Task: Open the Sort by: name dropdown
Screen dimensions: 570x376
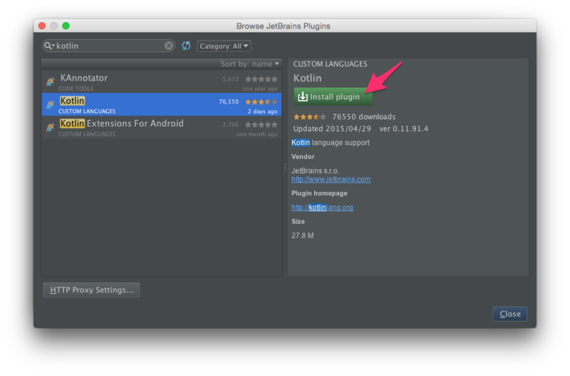Action: [250, 64]
